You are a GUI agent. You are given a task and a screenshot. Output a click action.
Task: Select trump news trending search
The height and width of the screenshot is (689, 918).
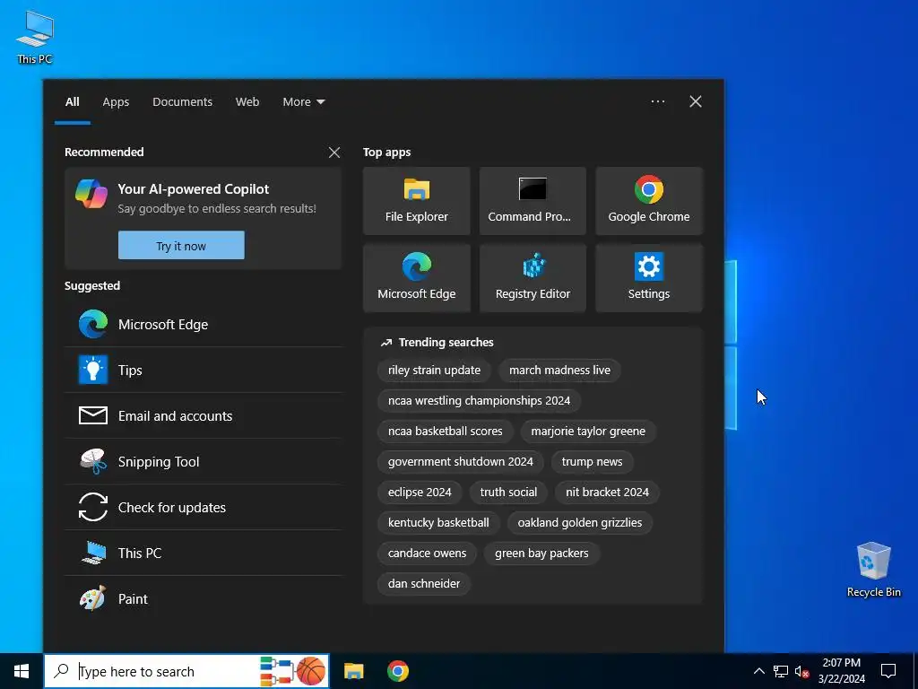point(592,462)
